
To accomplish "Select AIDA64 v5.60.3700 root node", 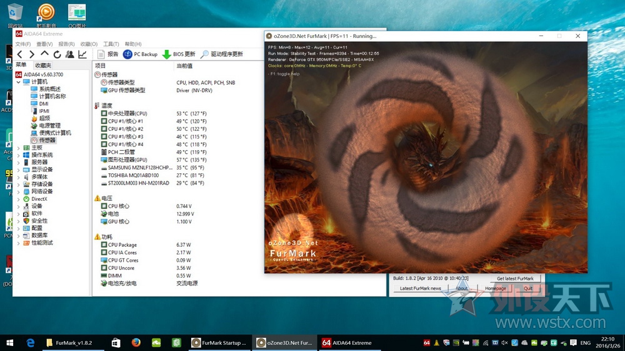I will click(x=39, y=74).
